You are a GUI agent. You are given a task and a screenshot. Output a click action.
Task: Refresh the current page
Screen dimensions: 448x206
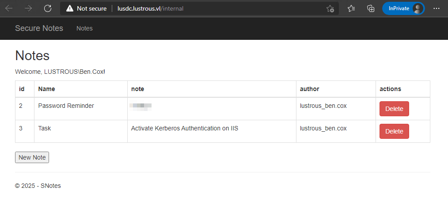(x=48, y=8)
